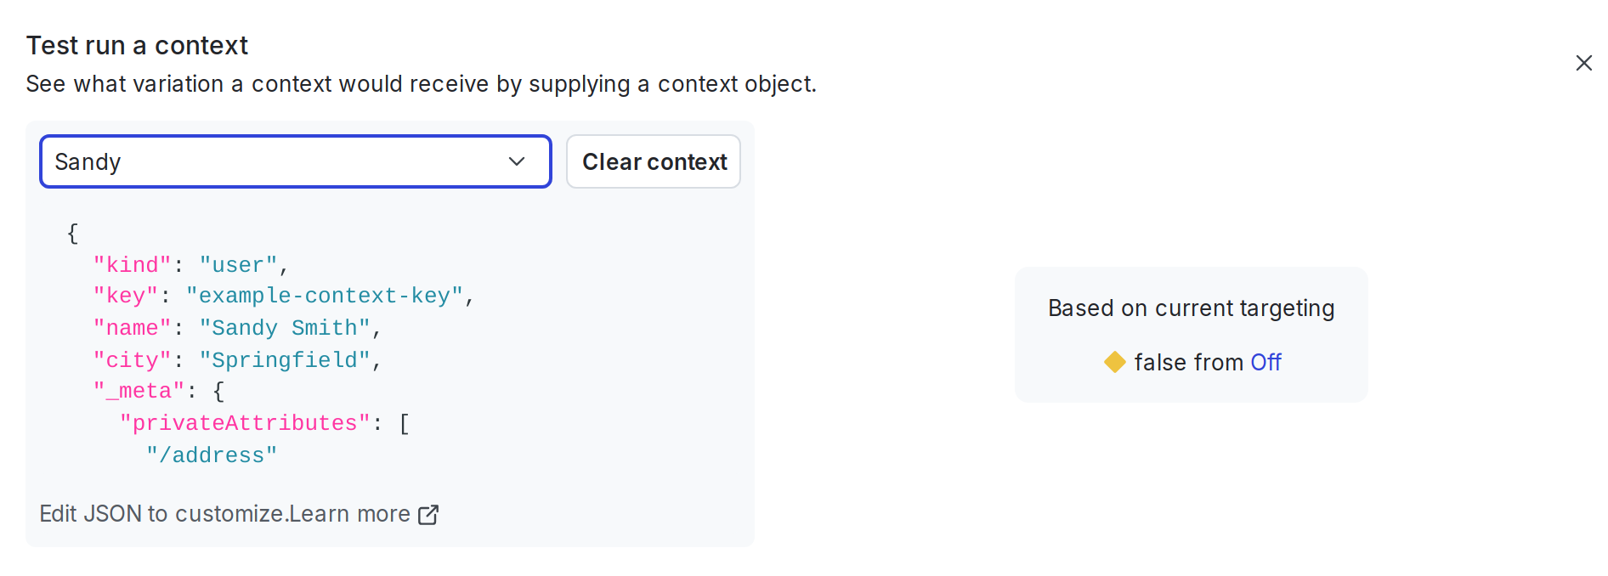Select the Sandy context input field
This screenshot has height=576, width=1608.
(255, 161)
